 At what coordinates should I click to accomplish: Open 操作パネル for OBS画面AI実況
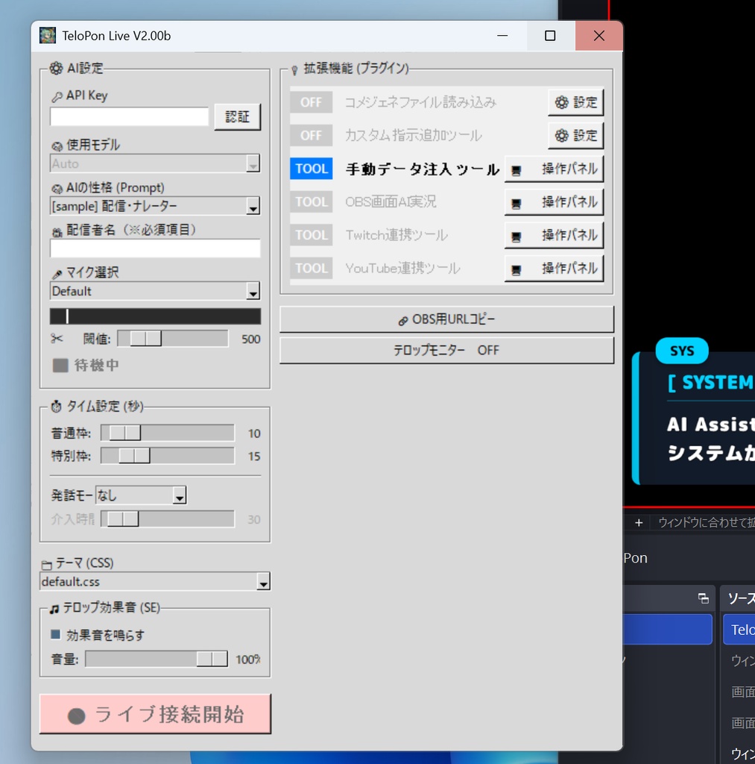click(554, 201)
